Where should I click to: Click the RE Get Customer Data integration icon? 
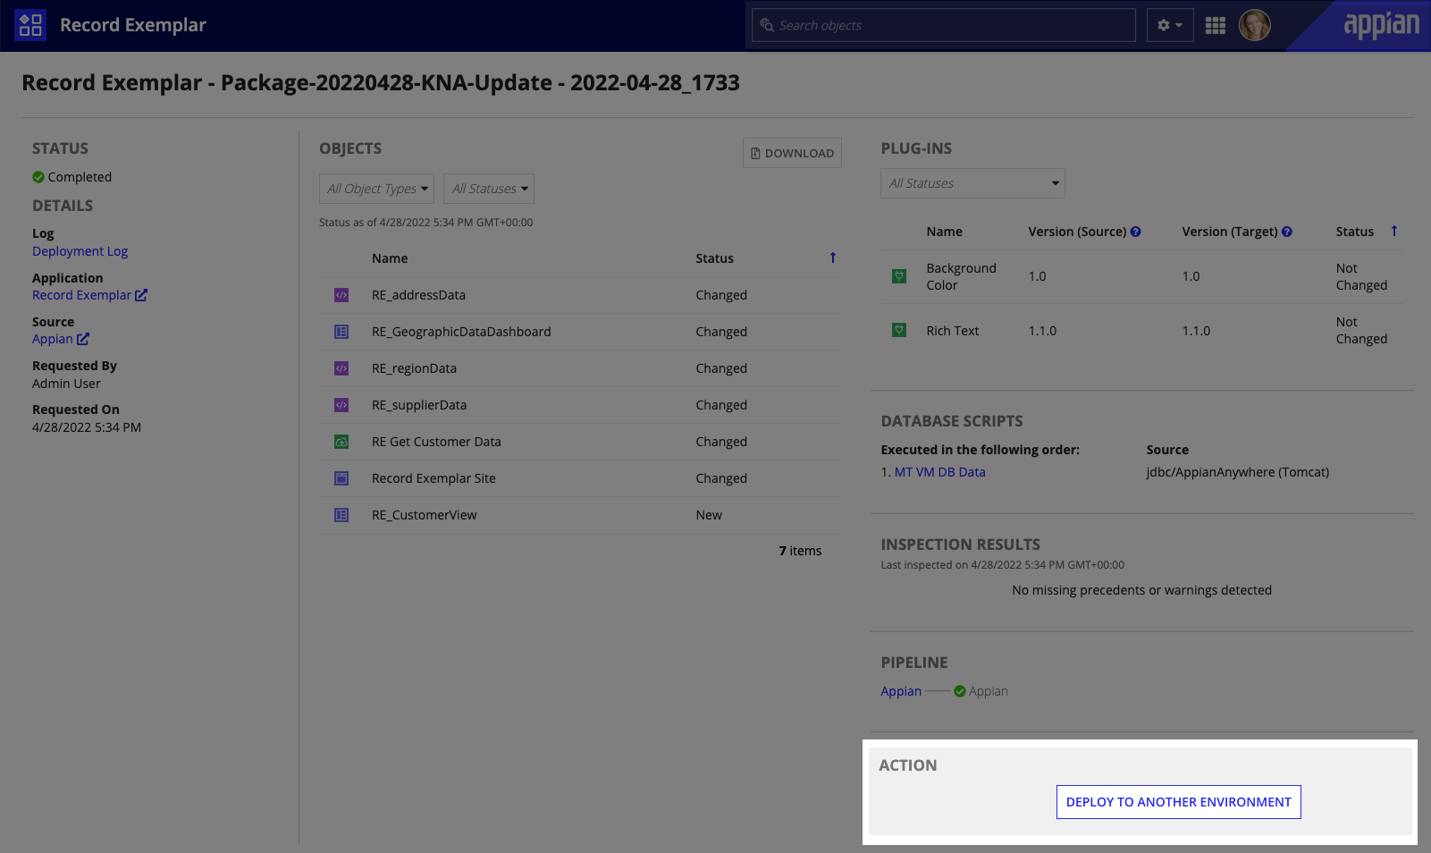341,442
